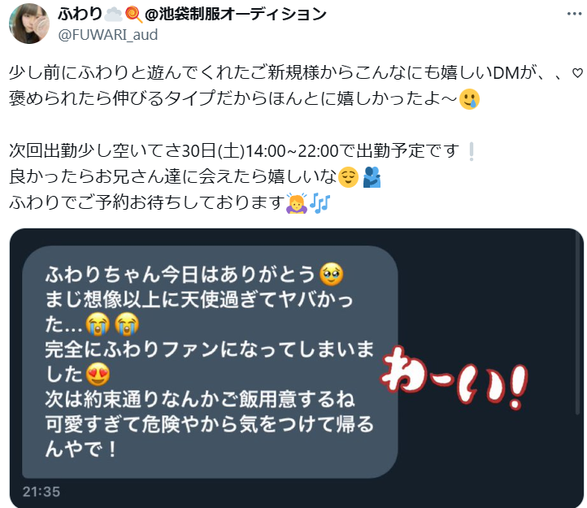Click the relieved face emoji
This screenshot has height=508, width=587.
click(x=348, y=177)
